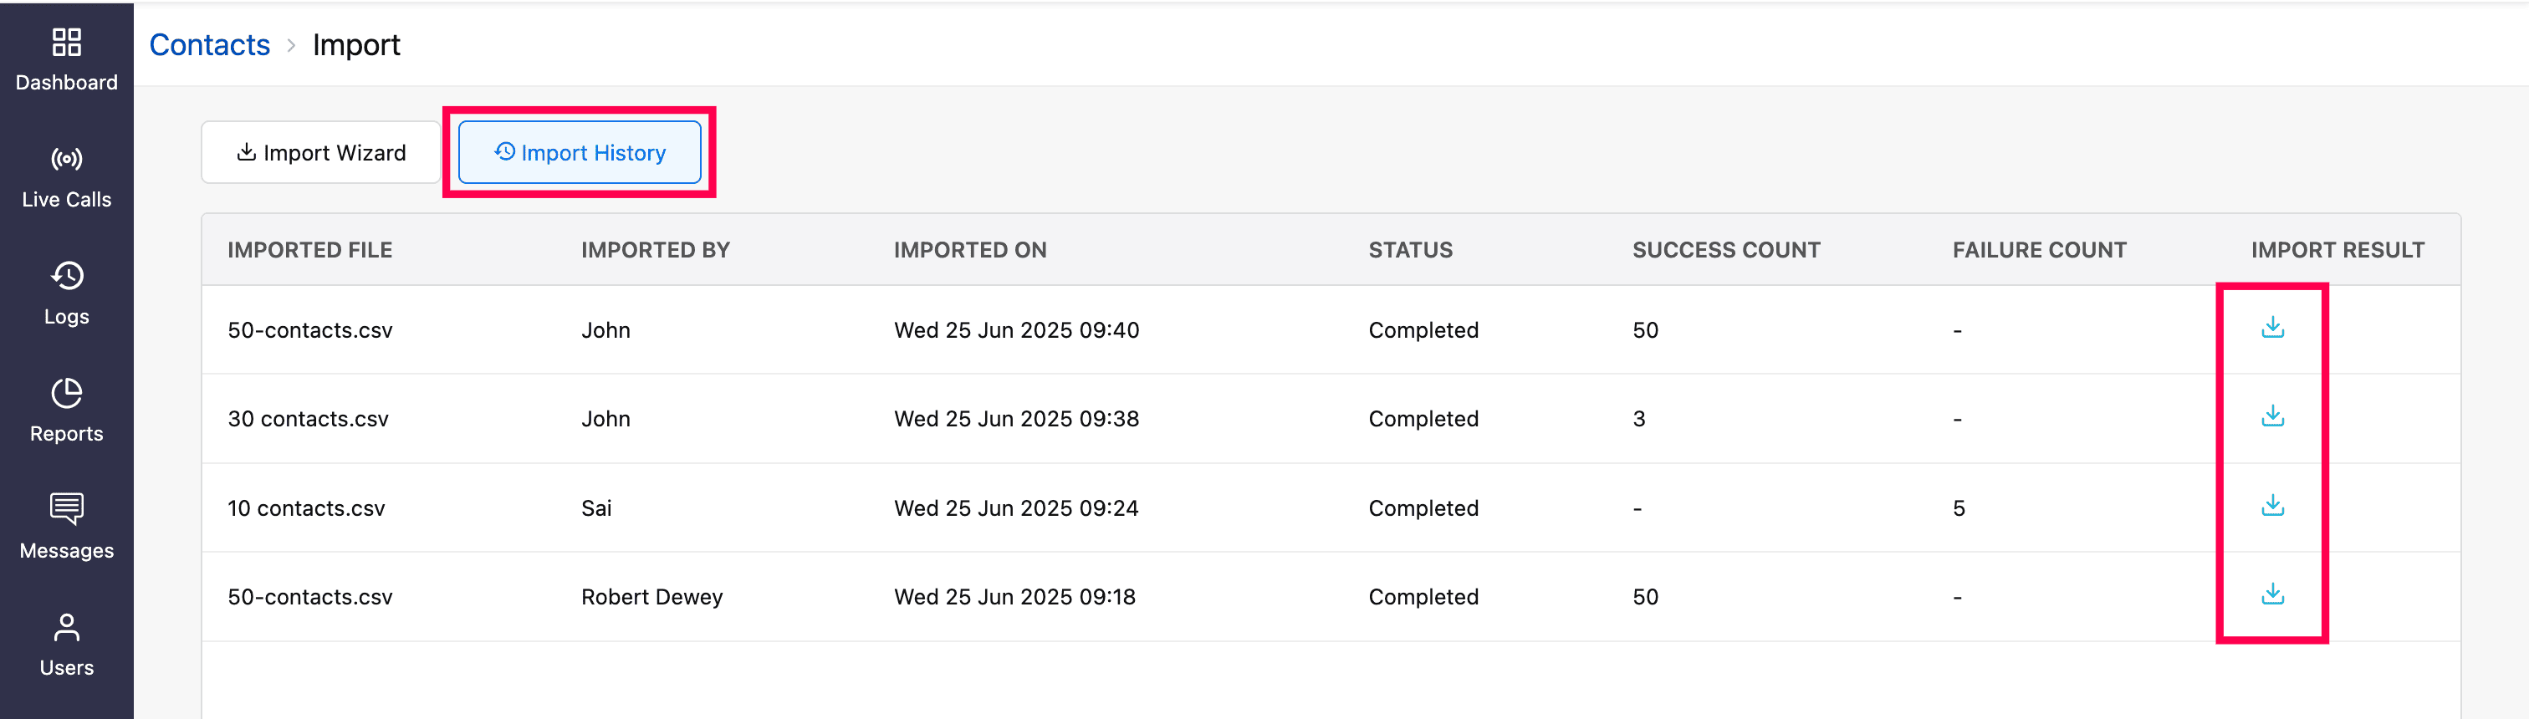
Task: Click the Imported By column header
Action: (655, 250)
